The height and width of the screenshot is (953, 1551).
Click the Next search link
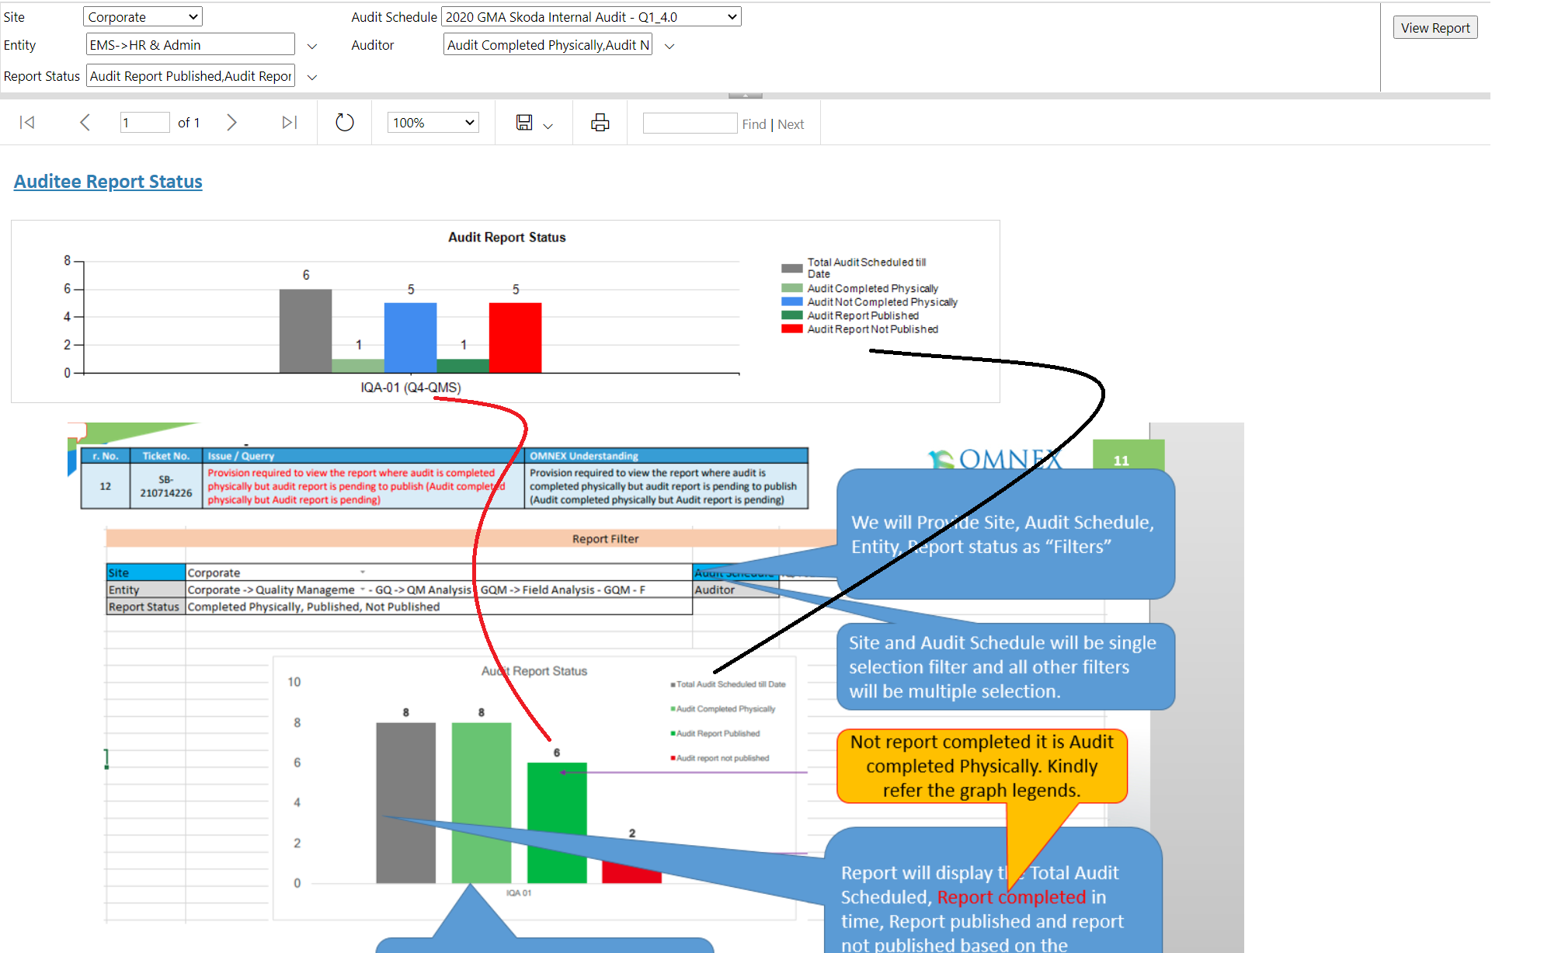(791, 124)
